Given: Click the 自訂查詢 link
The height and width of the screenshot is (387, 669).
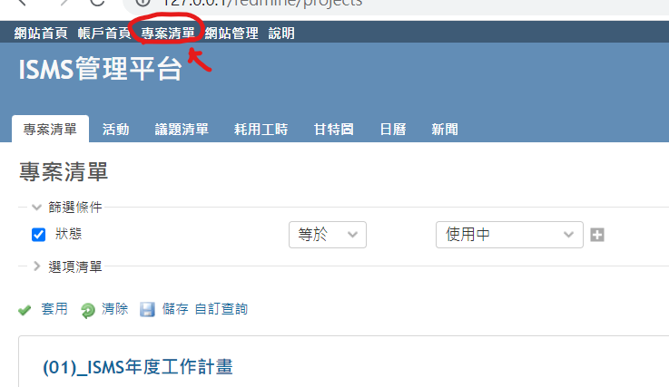Looking at the screenshot, I should point(221,309).
